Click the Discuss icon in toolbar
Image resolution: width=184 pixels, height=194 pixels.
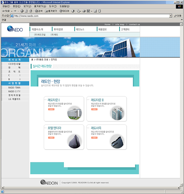tap(95, 11)
